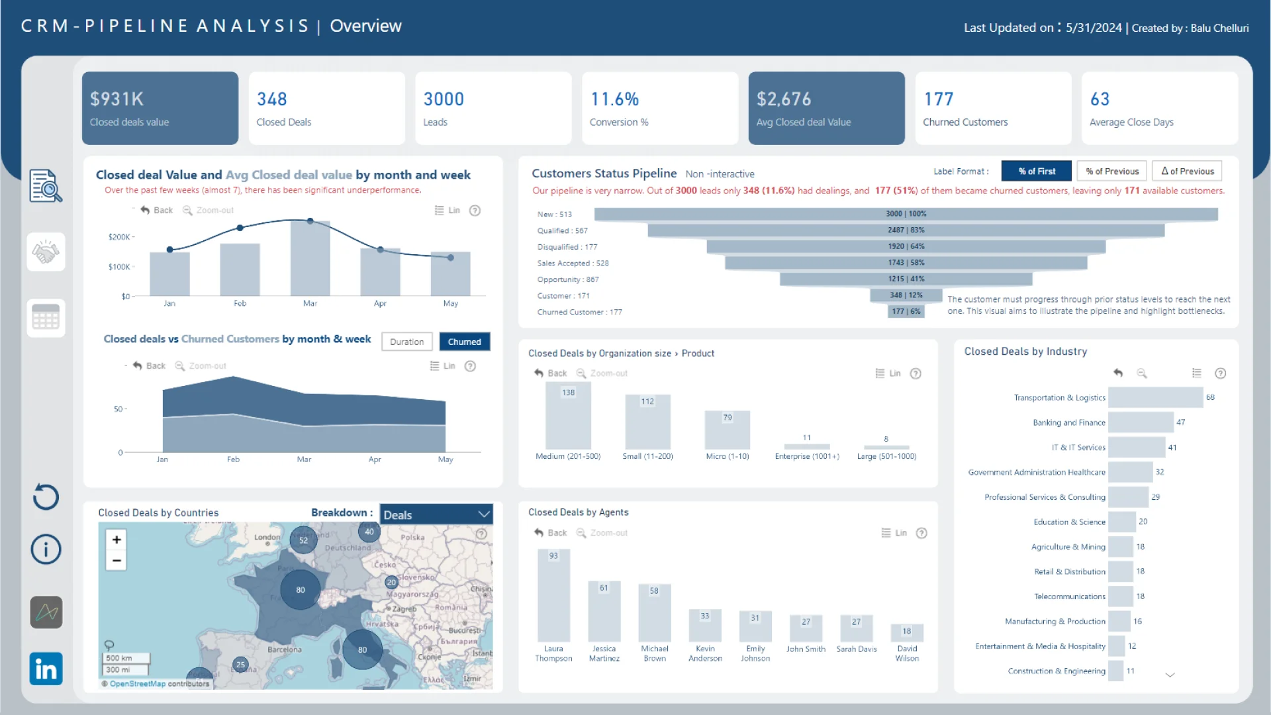Click Zoom-out in Closed Deals by Agents
1271x715 pixels.
click(x=602, y=533)
